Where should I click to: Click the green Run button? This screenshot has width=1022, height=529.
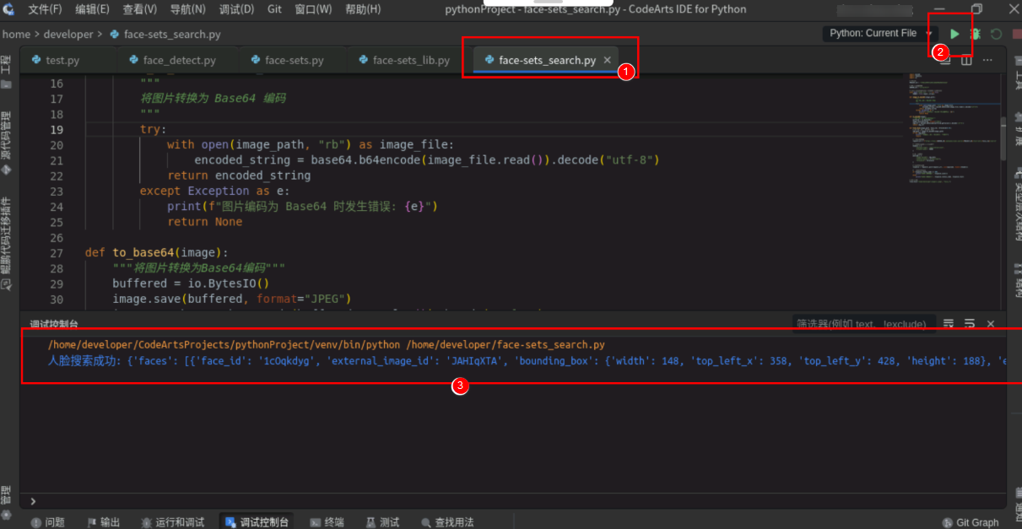click(x=954, y=34)
